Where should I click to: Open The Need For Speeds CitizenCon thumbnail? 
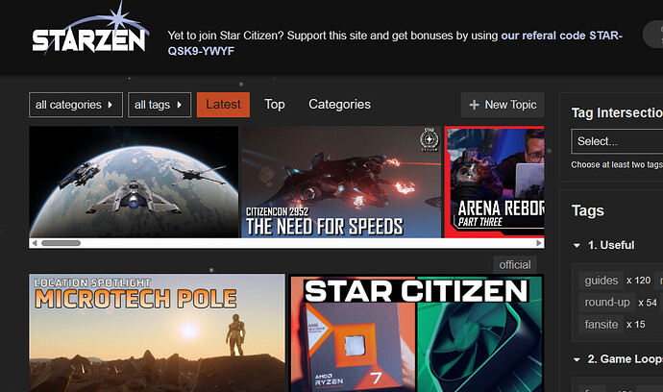coord(341,182)
